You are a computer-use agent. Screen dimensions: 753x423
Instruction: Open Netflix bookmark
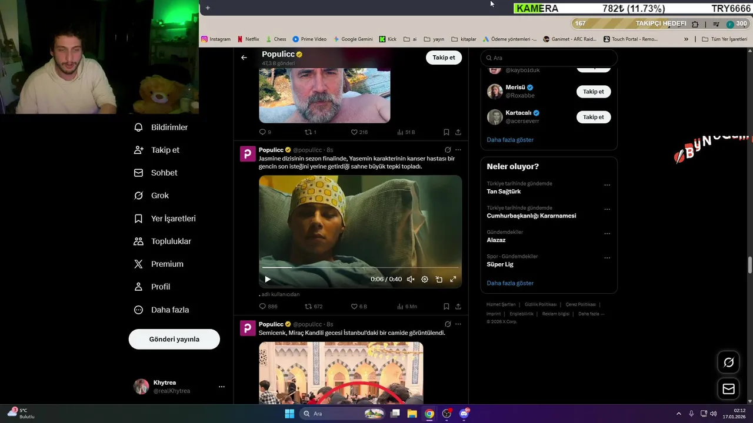pos(248,39)
